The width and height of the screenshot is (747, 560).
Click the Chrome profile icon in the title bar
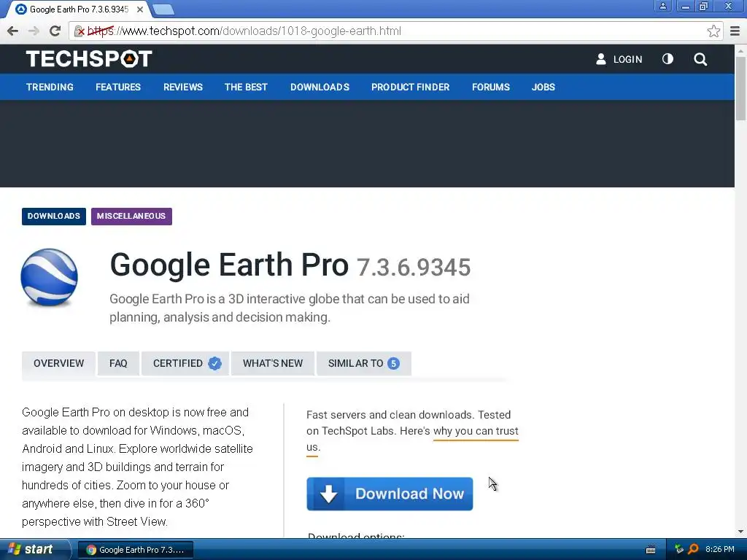pyautogui.click(x=662, y=6)
